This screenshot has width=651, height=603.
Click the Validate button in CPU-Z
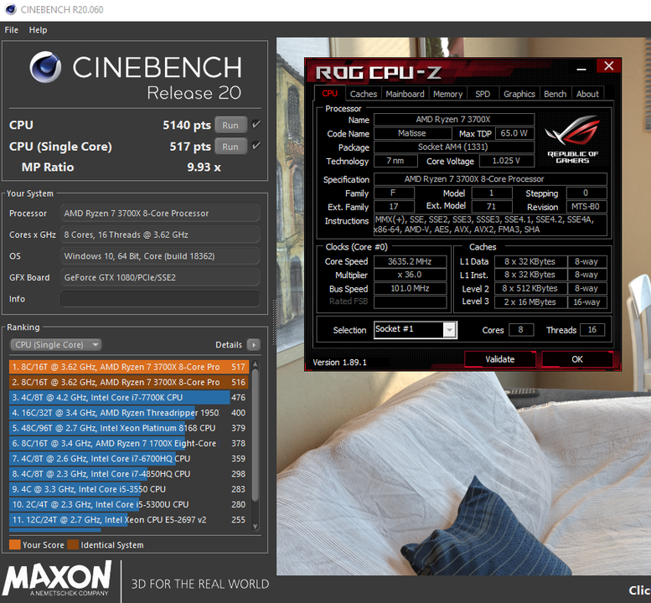click(500, 359)
